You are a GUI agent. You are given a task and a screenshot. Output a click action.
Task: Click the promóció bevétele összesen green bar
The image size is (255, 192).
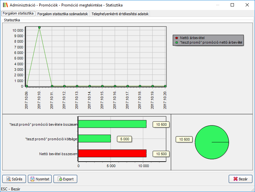[112, 124]
